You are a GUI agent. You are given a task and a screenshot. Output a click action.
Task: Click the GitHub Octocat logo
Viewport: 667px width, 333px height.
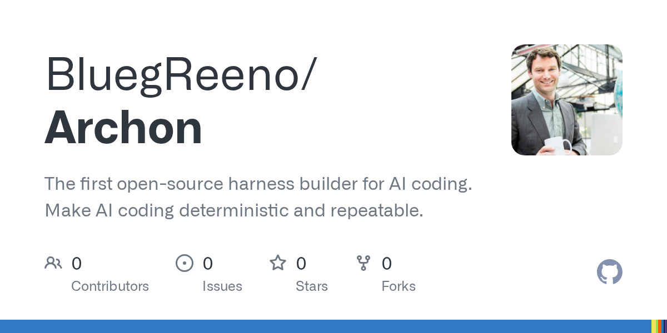tap(610, 272)
